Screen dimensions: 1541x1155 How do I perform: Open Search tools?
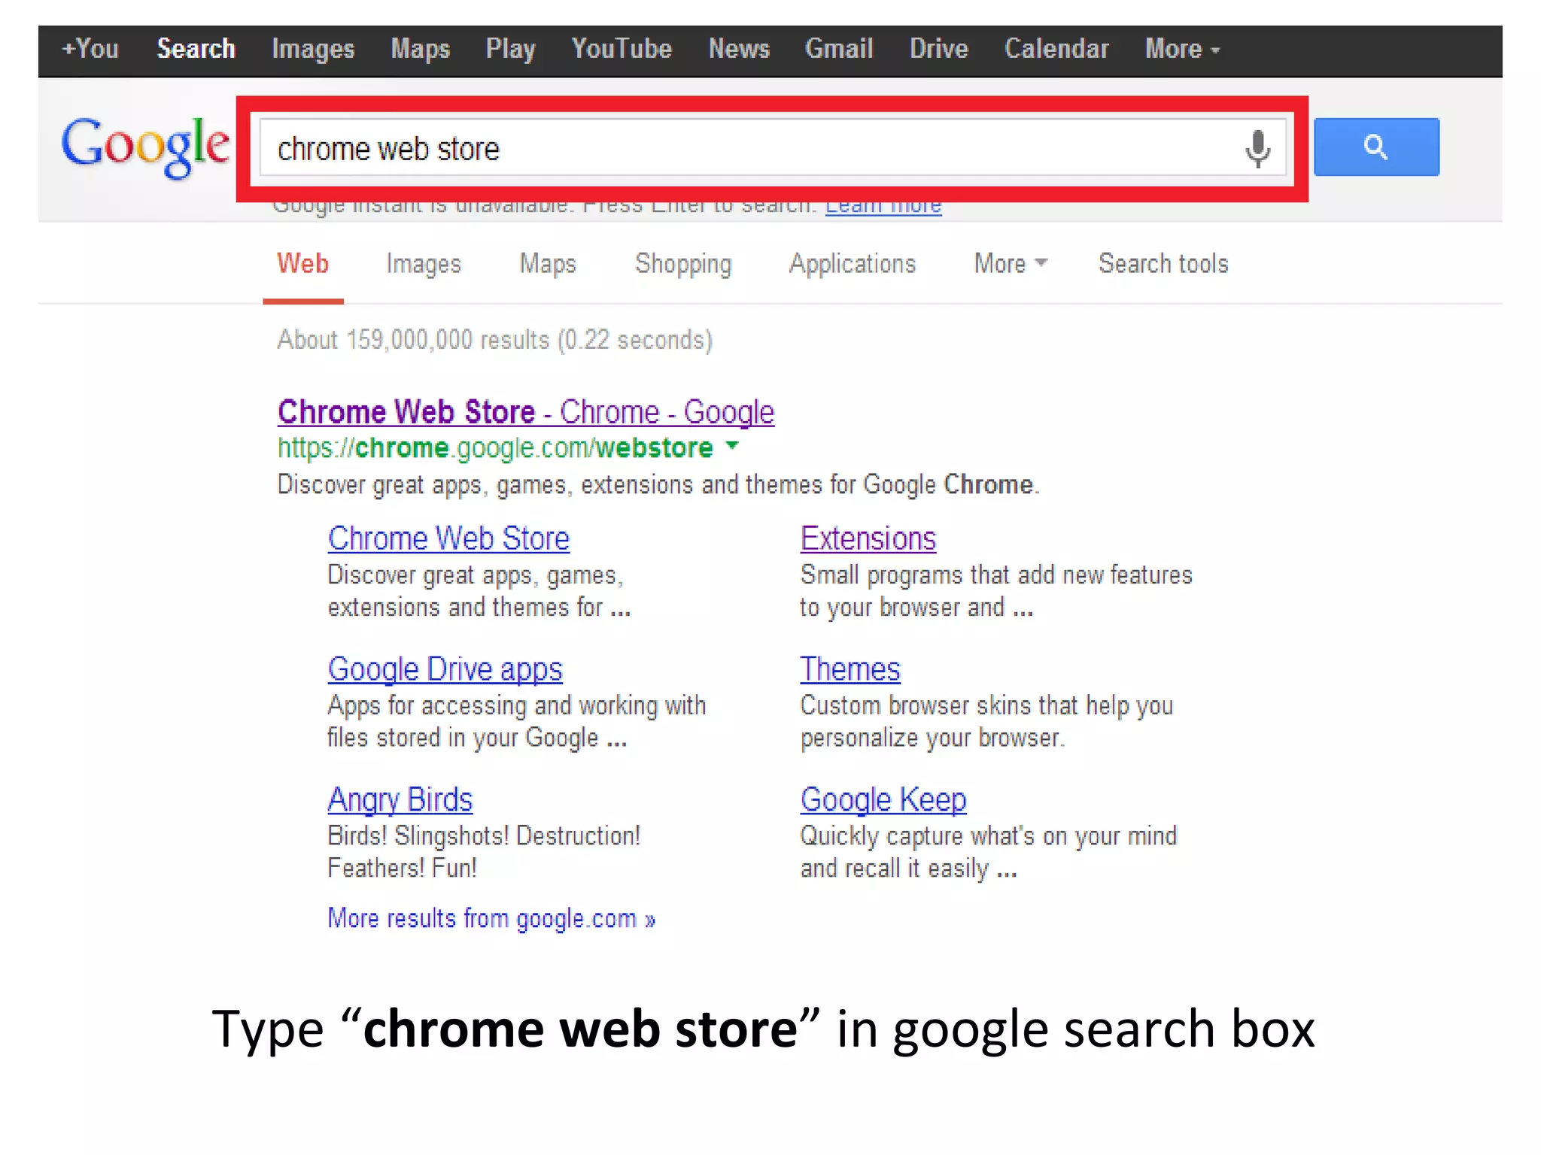coord(1163,264)
